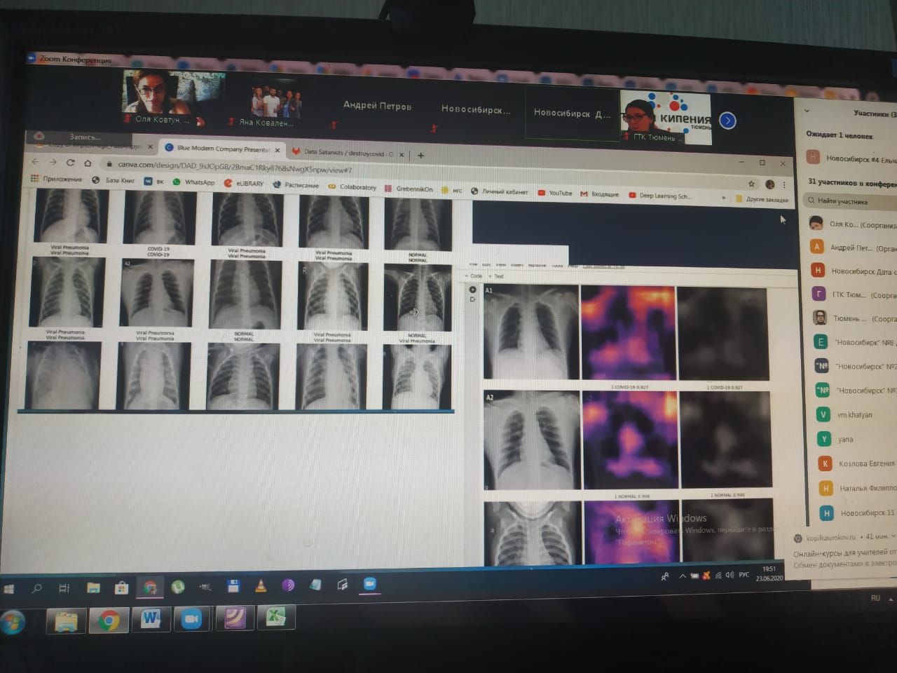Bookmark page with the star icon
897x673 pixels.
point(751,184)
